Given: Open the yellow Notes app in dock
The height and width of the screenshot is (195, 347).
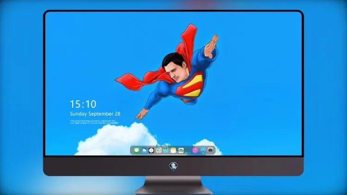Looking at the screenshot, I should click(x=173, y=150).
